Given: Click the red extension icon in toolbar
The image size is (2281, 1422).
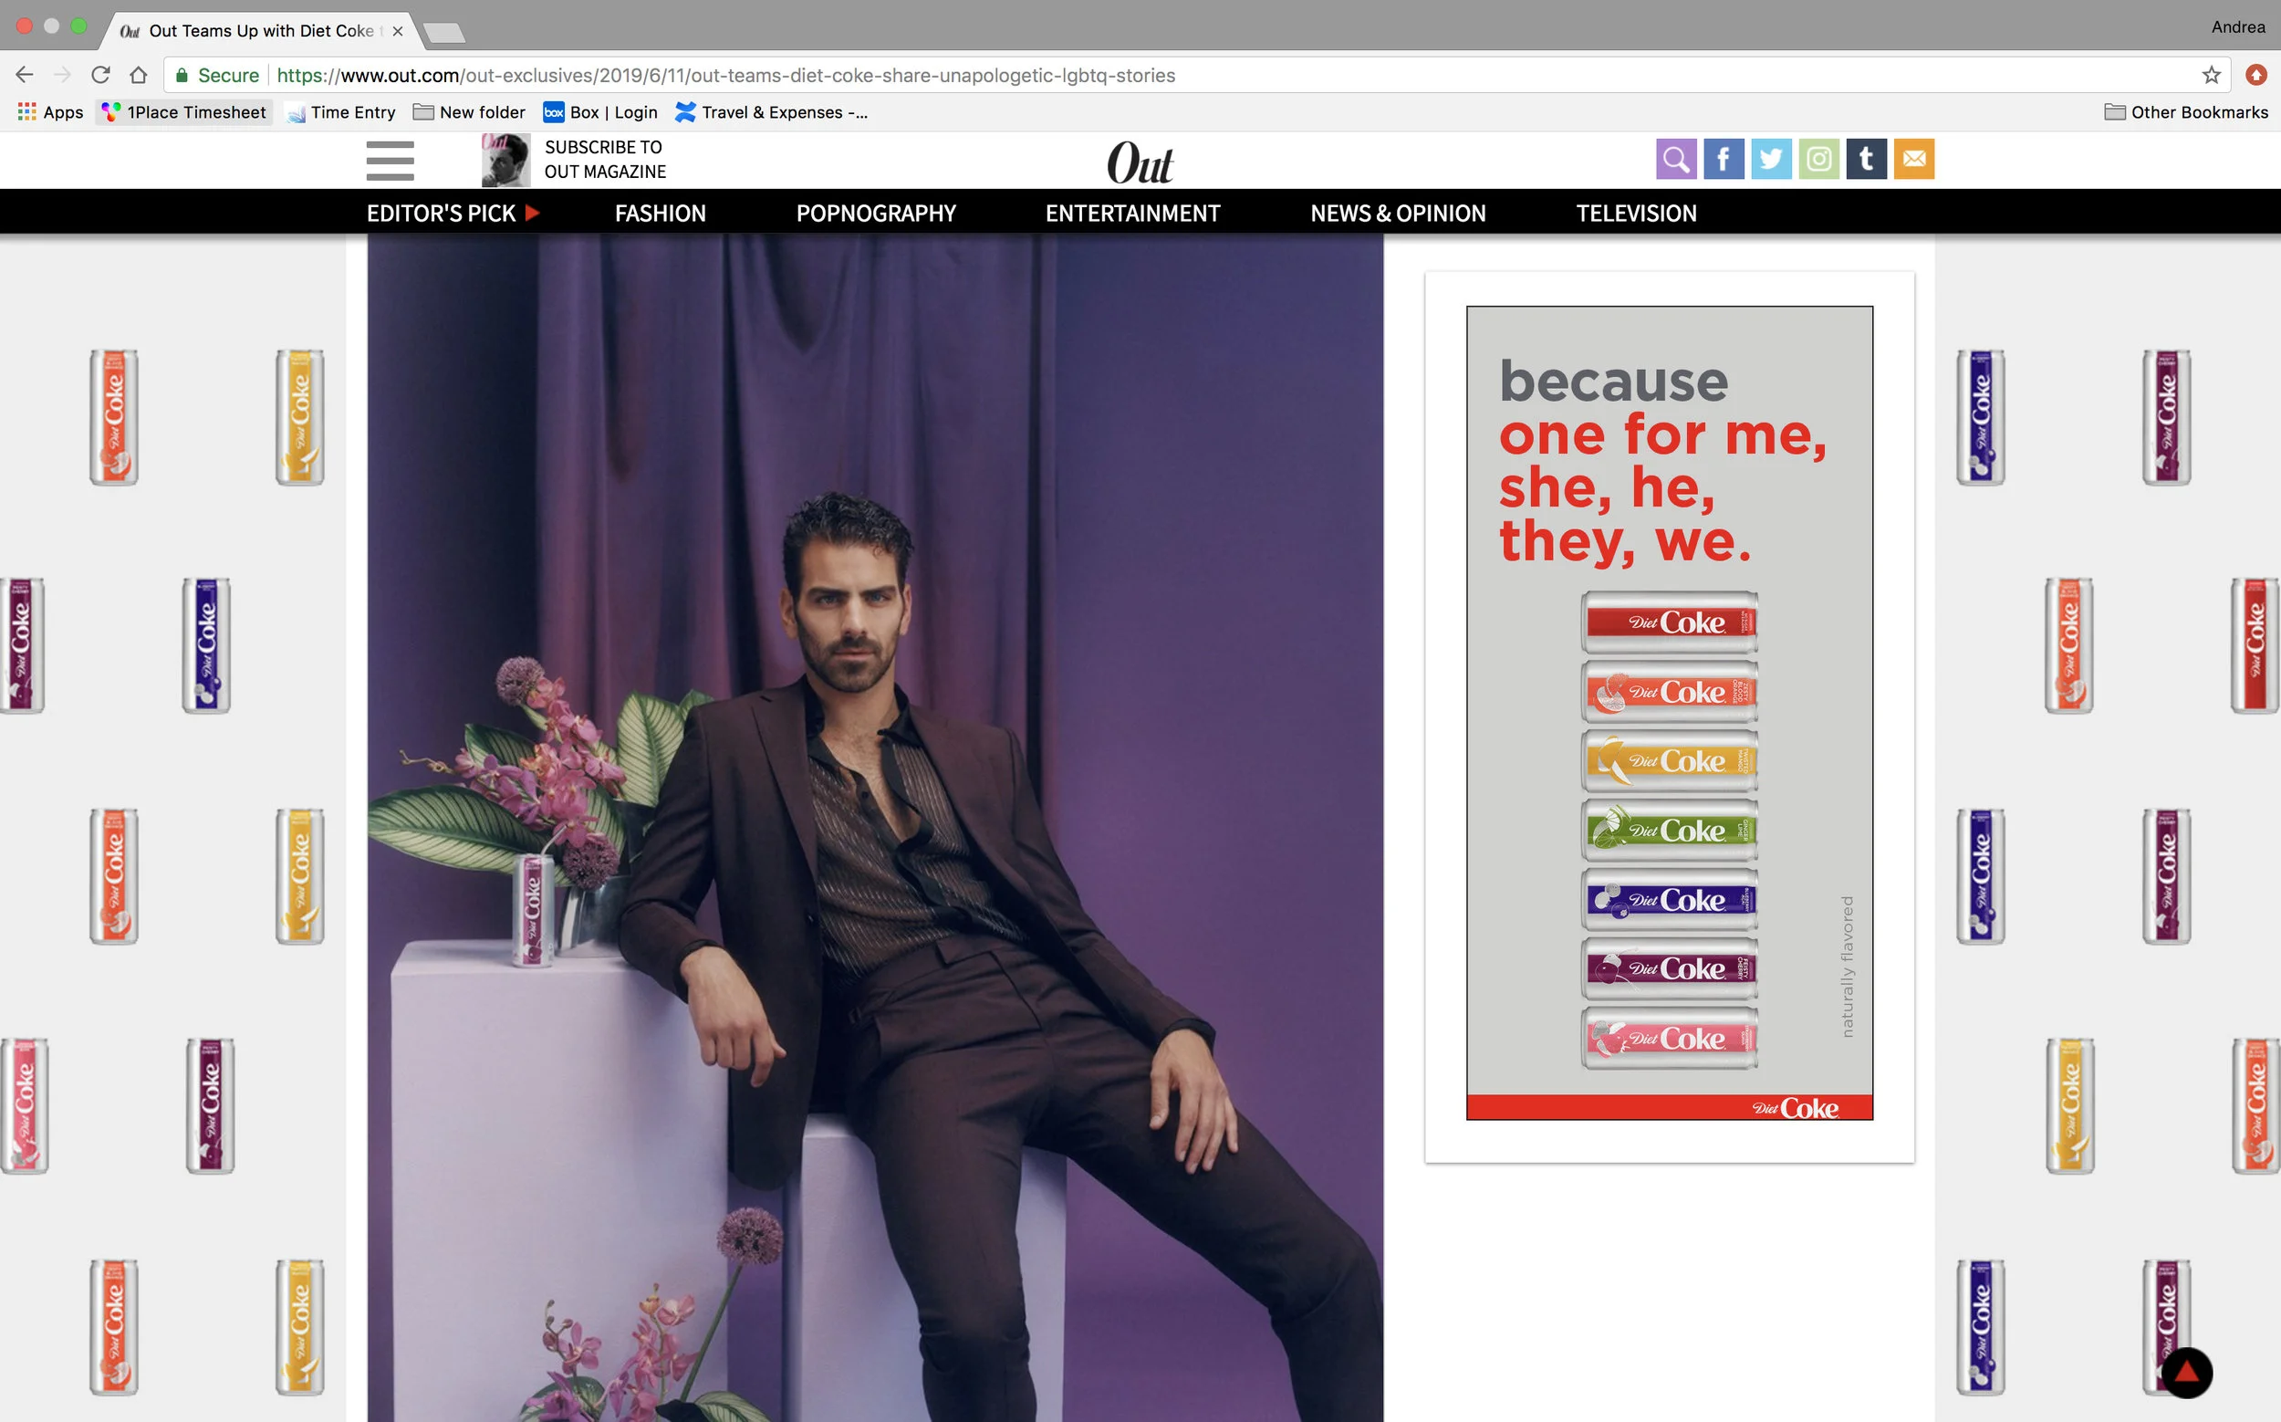Looking at the screenshot, I should click(x=2256, y=75).
